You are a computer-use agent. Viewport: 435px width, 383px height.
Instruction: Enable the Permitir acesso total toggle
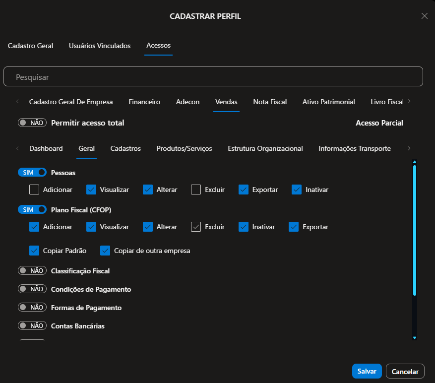point(32,123)
